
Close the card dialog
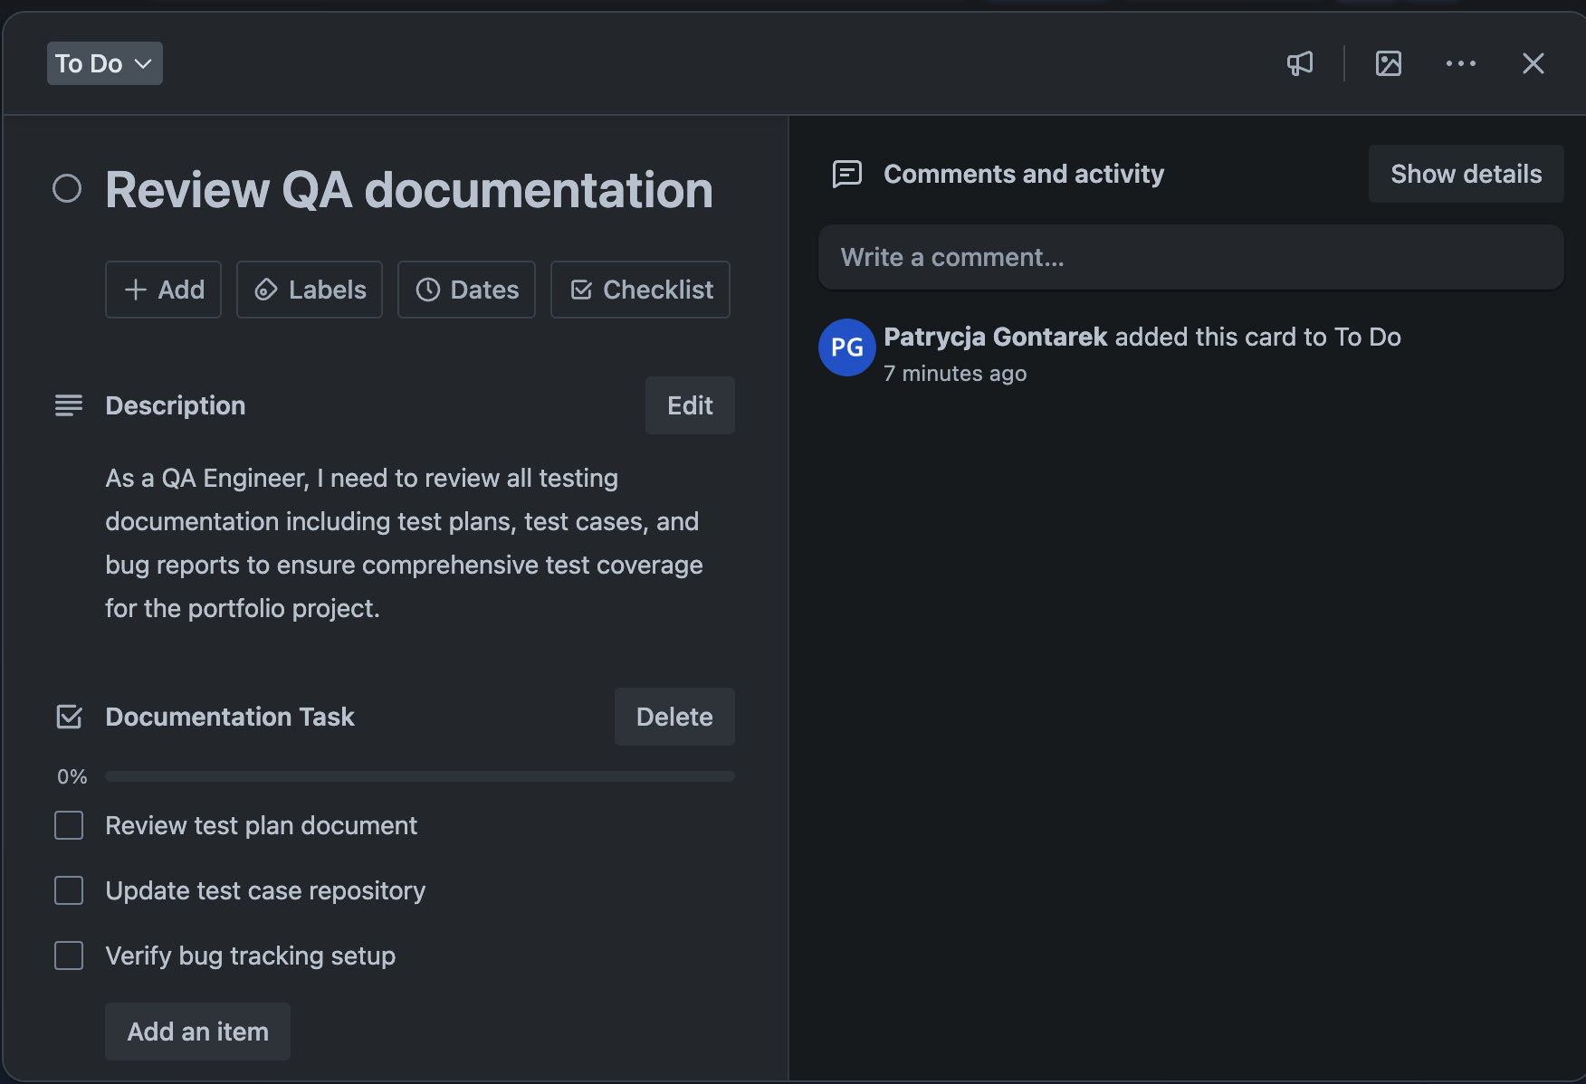click(x=1533, y=63)
